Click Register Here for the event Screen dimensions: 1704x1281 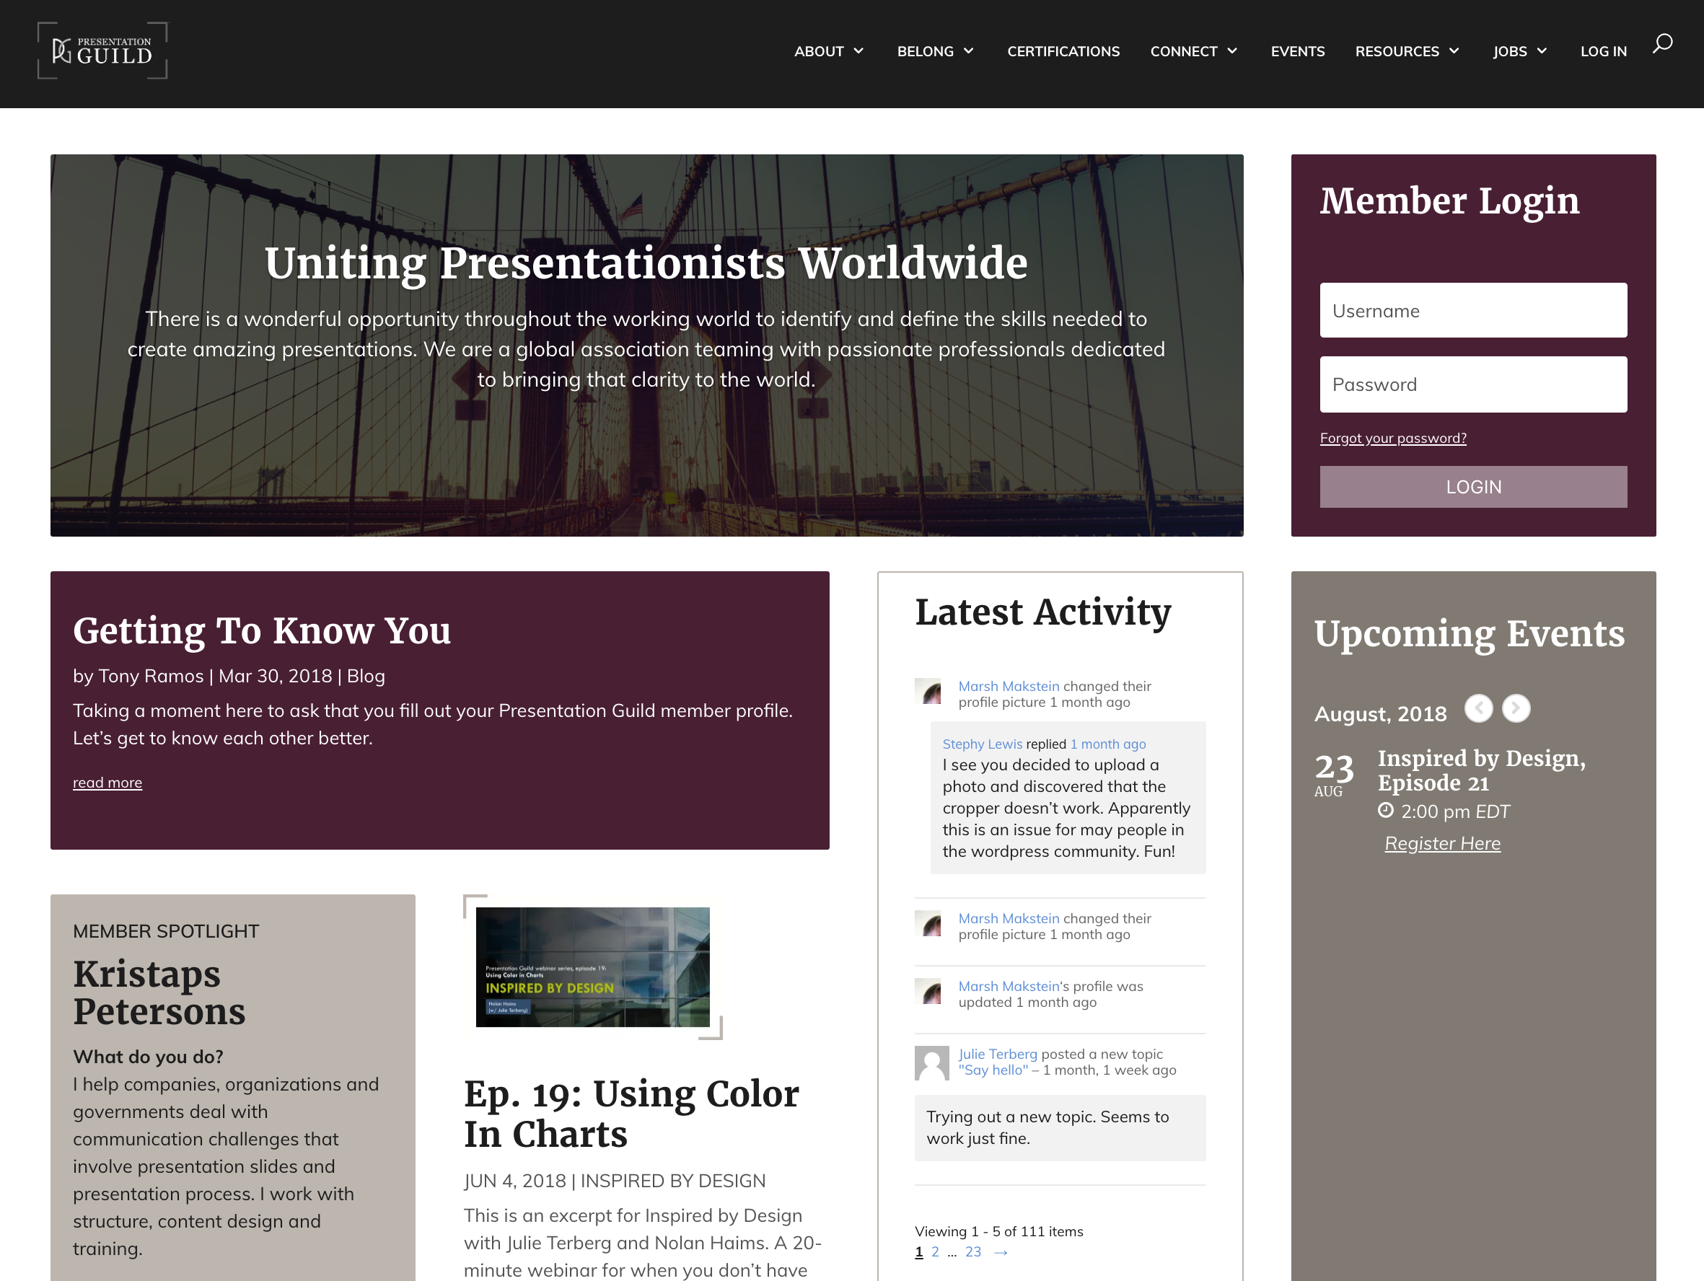pyautogui.click(x=1442, y=843)
